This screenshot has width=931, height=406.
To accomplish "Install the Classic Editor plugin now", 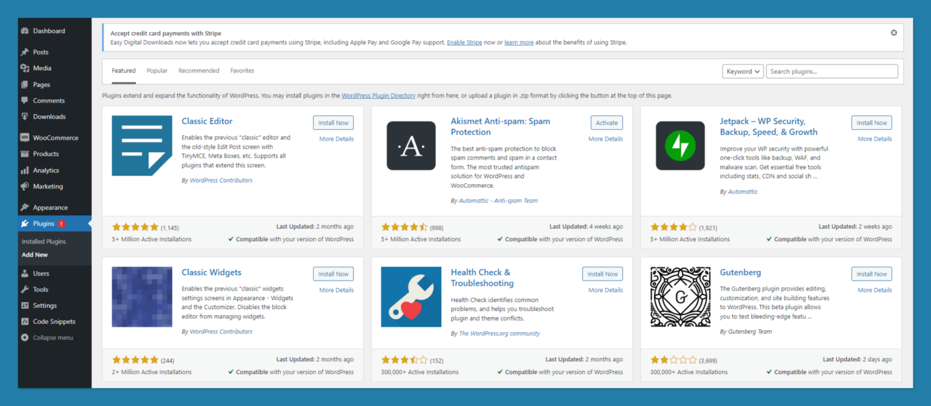I will coord(333,123).
